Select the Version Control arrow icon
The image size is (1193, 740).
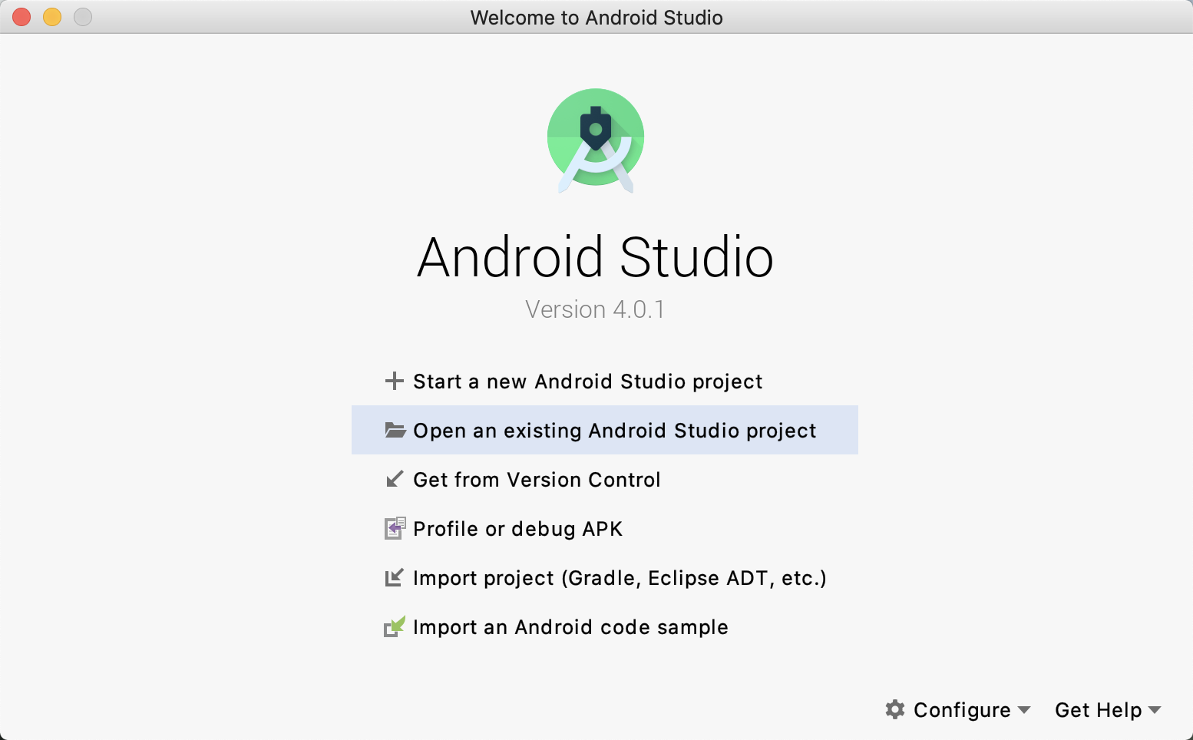[x=394, y=479]
